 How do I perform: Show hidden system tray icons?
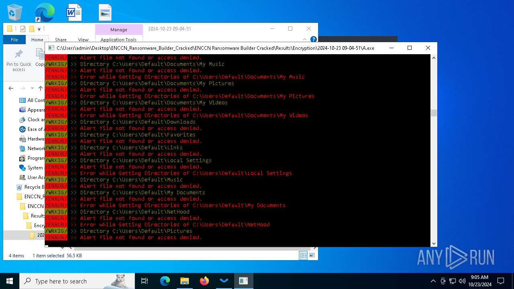pos(433,281)
